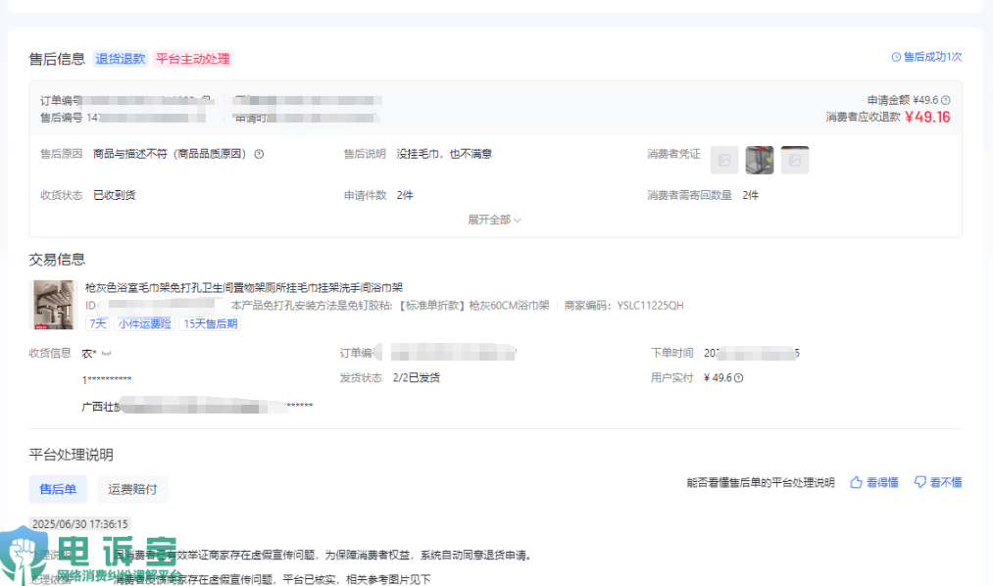Click the 看不懂 thumbs-down icon

coord(920,482)
